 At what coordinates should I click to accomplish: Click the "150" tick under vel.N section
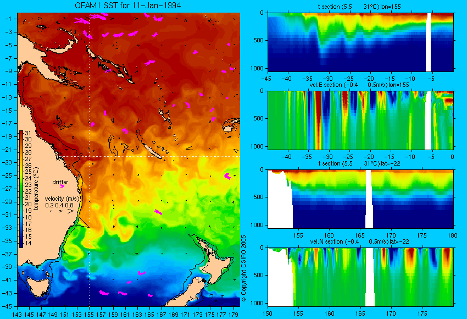click(x=268, y=313)
